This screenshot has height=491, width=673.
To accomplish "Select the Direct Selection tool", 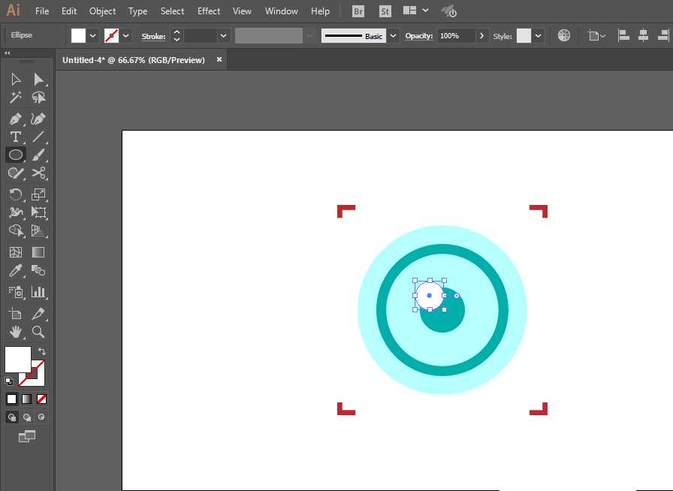I will point(40,78).
